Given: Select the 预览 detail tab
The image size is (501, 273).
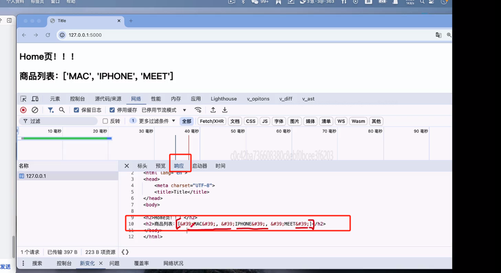Looking at the screenshot, I should coord(161,166).
